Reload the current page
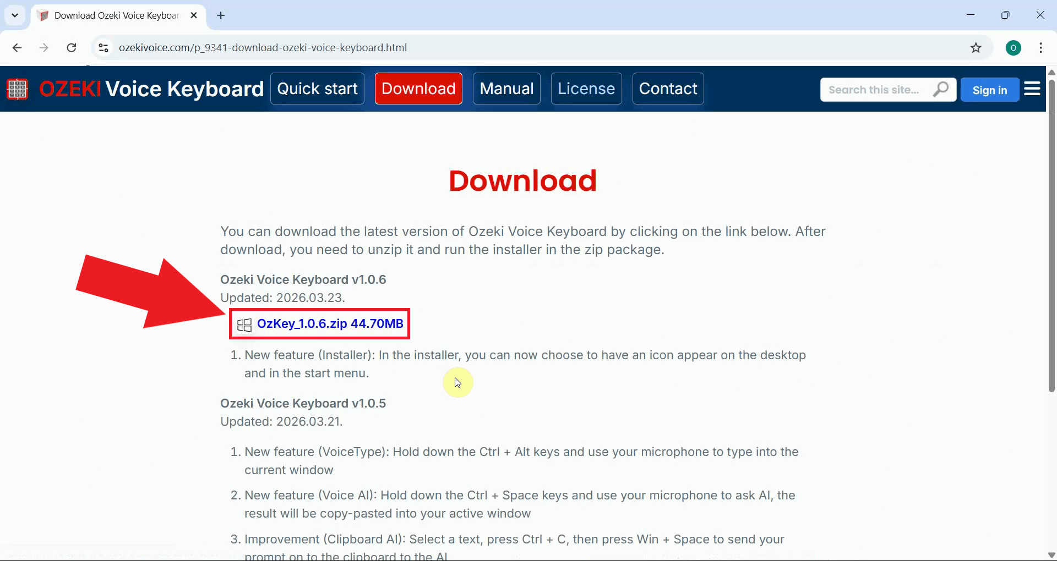Image resolution: width=1057 pixels, height=561 pixels. [72, 48]
